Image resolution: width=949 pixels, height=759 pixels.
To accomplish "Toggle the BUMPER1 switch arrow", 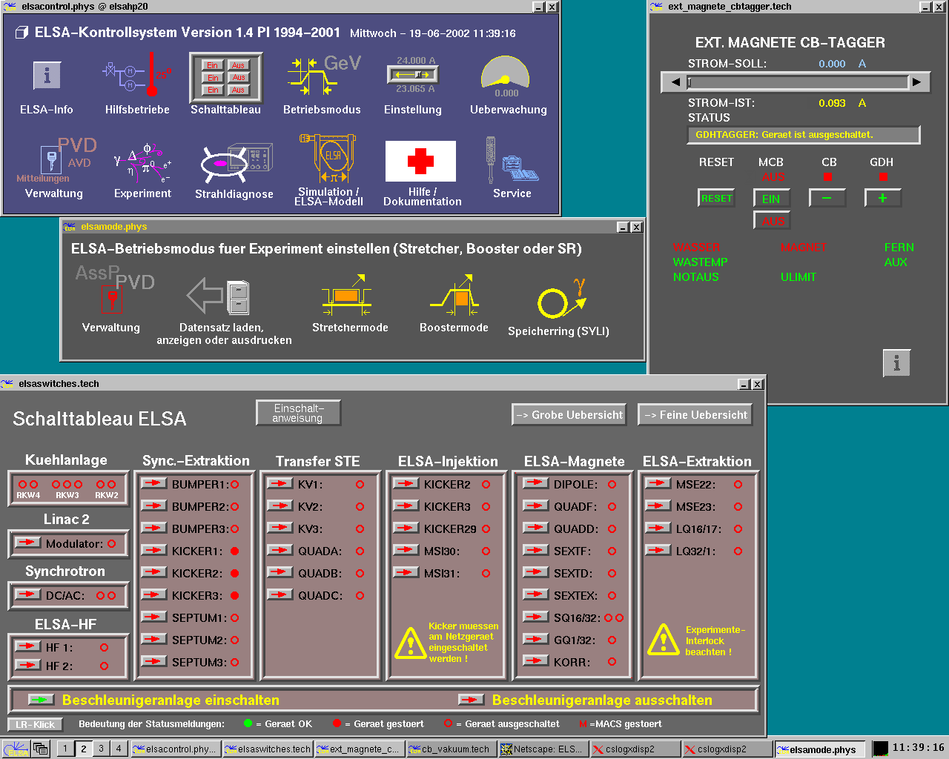I will coord(153,484).
